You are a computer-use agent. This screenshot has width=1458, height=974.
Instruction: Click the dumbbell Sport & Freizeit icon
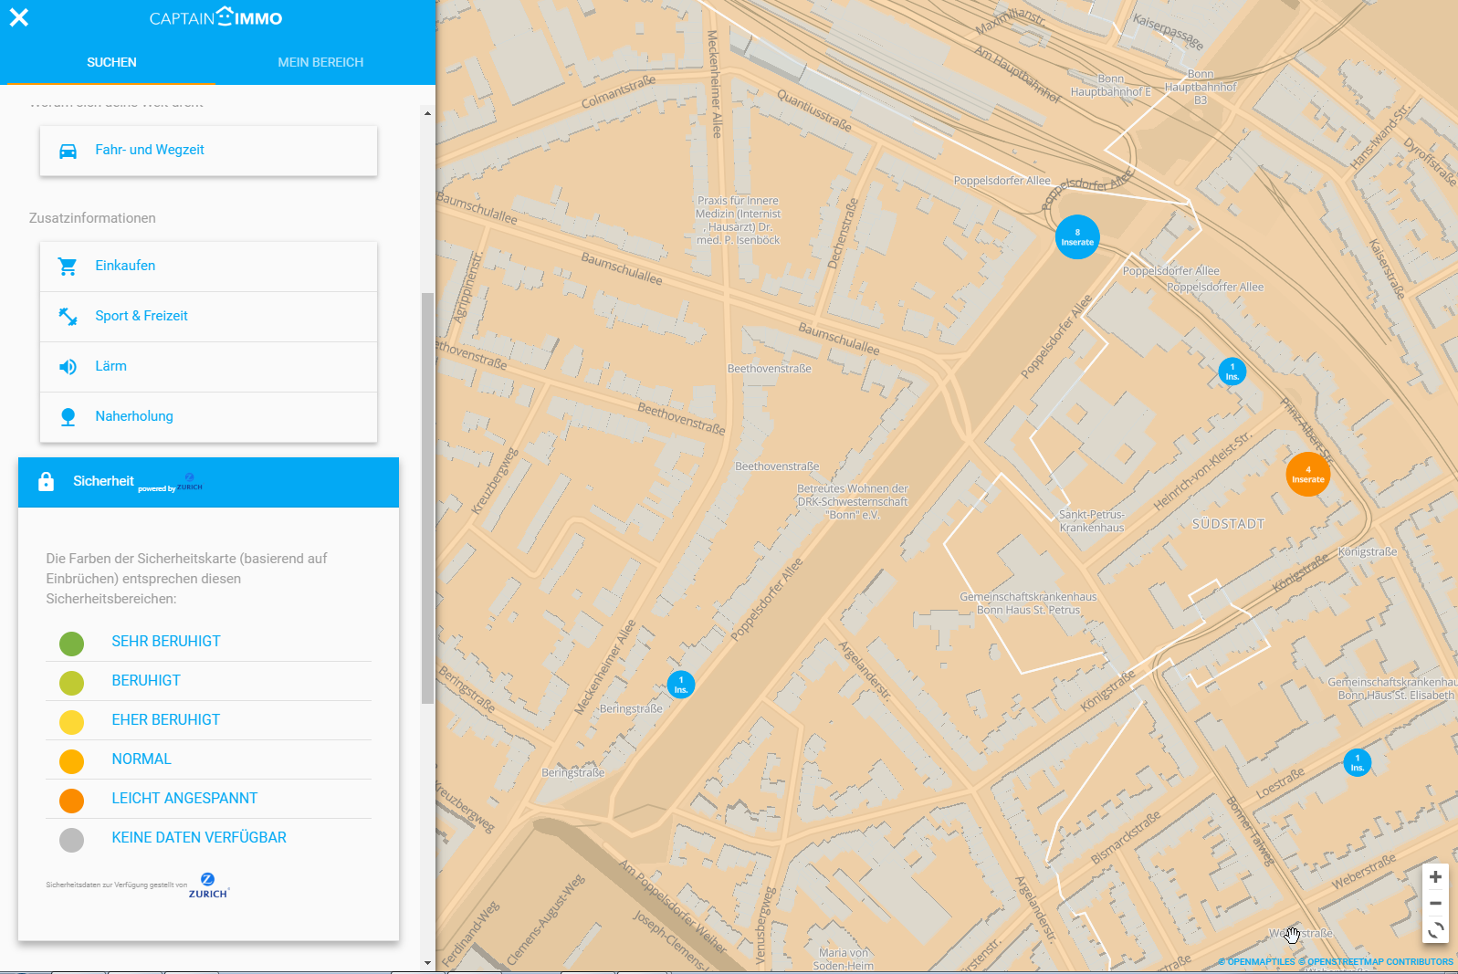click(68, 316)
